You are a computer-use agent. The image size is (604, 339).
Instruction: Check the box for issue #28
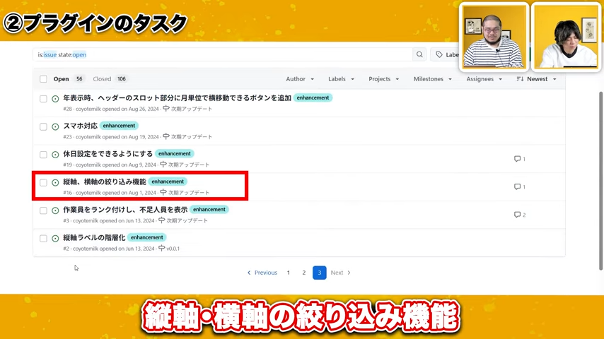click(x=44, y=99)
